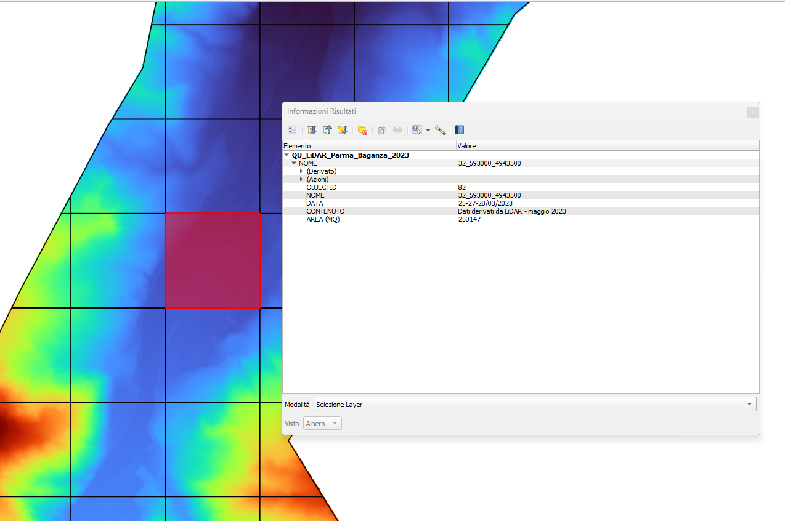The image size is (785, 521).
Task: Open the attribute form view icon
Action: point(292,130)
